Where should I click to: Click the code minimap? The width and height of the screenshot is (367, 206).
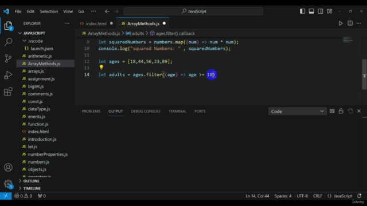348,39
